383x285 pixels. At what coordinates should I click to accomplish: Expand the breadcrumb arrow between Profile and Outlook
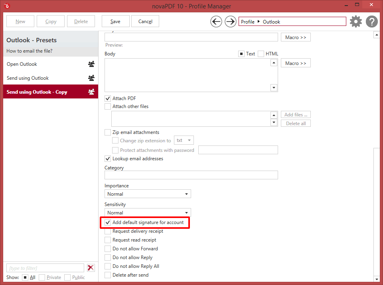(259, 22)
